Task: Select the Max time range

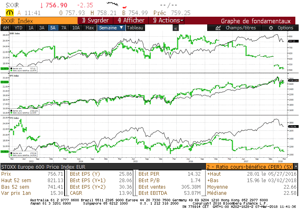Action: [90, 28]
